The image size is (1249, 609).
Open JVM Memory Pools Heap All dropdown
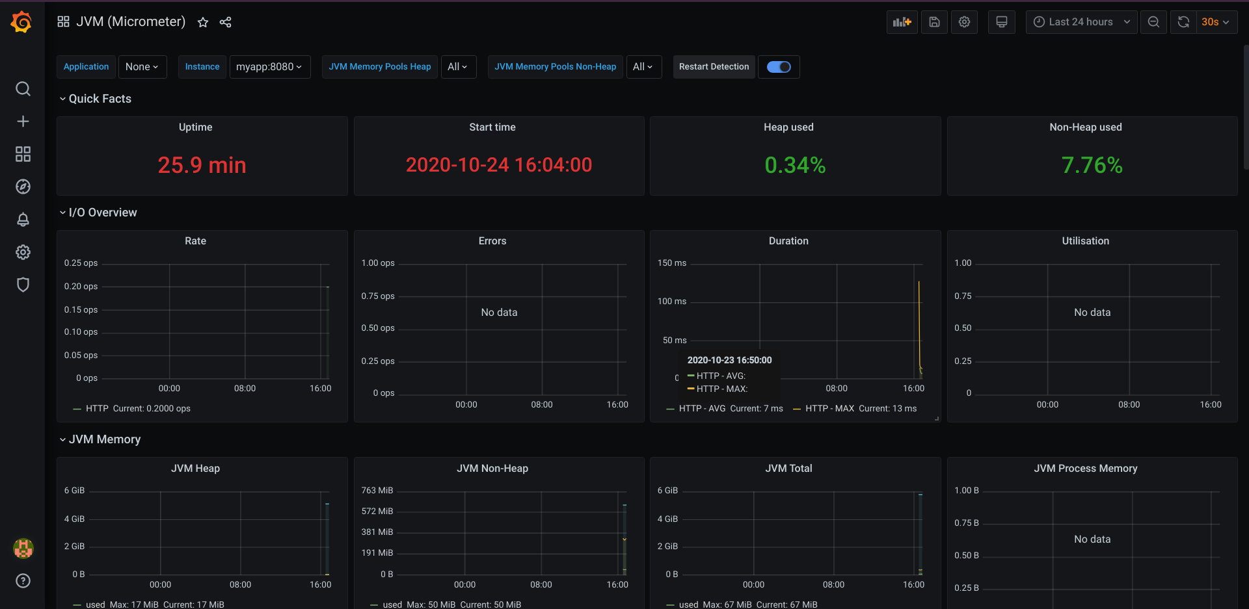coord(458,67)
